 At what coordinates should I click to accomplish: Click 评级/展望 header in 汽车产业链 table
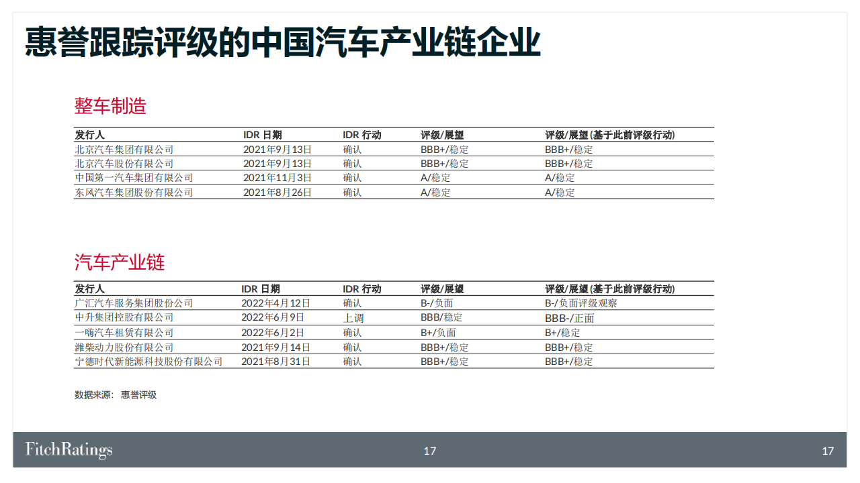click(443, 289)
